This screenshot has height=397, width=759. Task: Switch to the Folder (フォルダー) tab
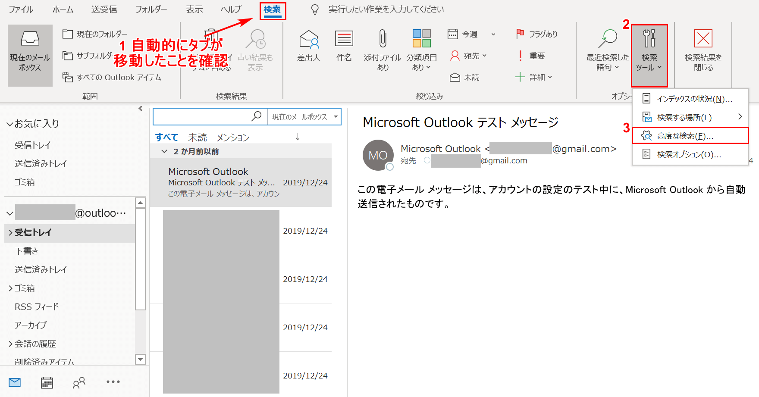tap(151, 9)
